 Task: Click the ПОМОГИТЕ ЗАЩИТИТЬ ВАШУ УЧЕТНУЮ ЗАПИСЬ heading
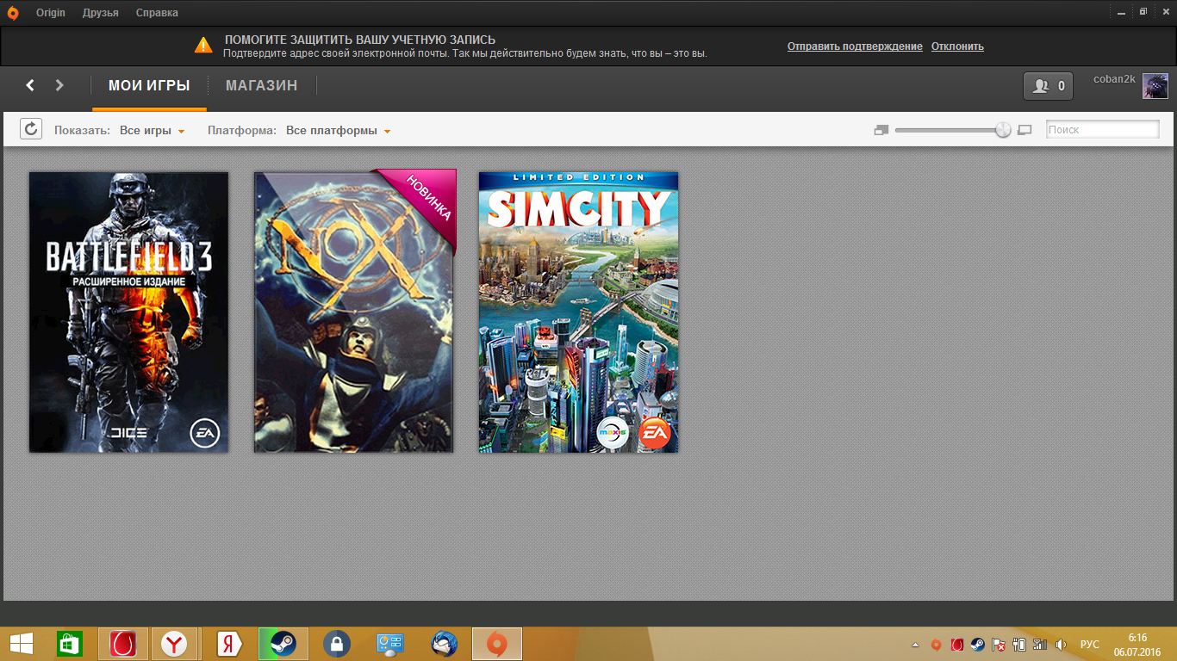(360, 40)
